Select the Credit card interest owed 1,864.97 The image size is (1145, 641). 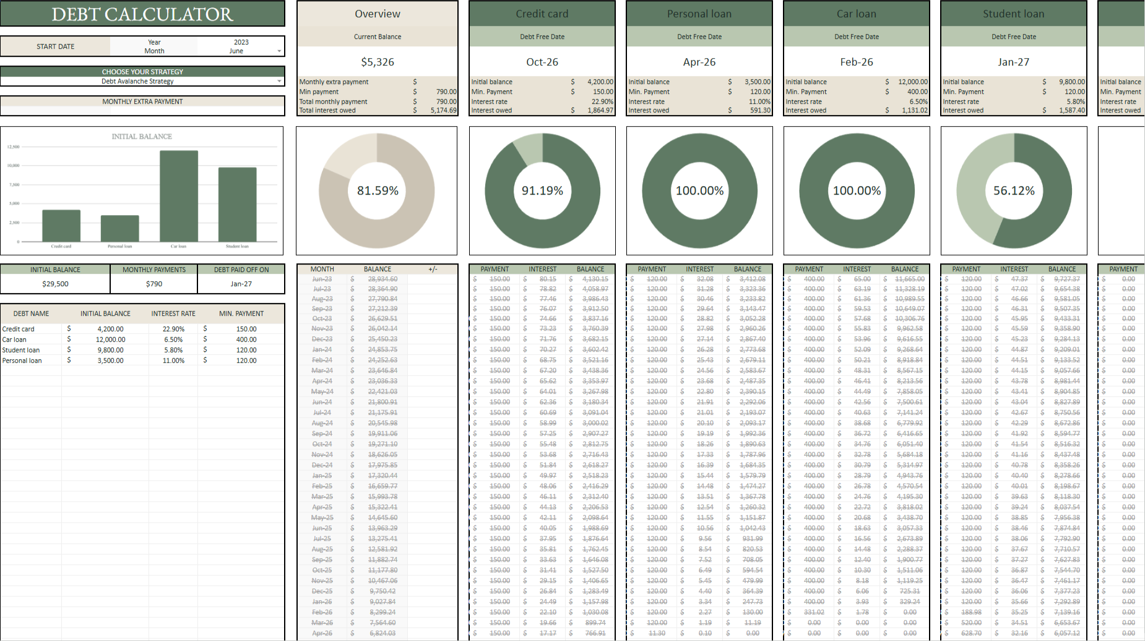click(600, 111)
